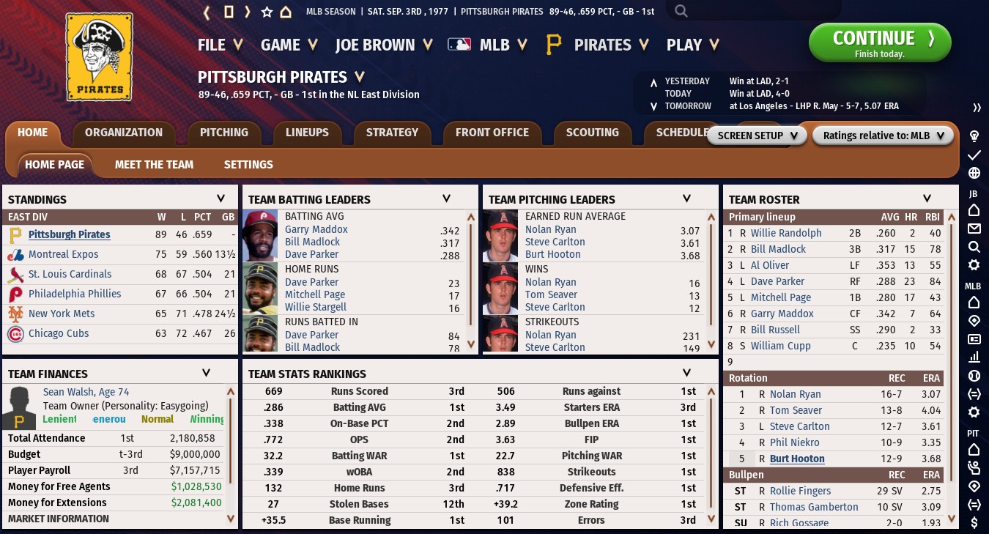Open the 'Ratings relative to: MLB' dropdown

tap(883, 136)
